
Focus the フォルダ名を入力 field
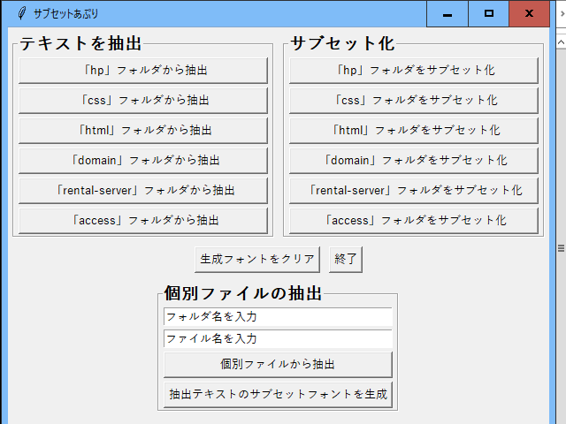[278, 316]
